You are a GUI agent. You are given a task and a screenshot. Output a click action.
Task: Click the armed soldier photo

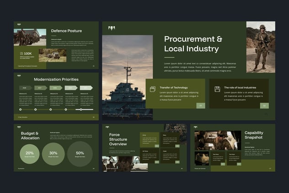tap(261, 47)
